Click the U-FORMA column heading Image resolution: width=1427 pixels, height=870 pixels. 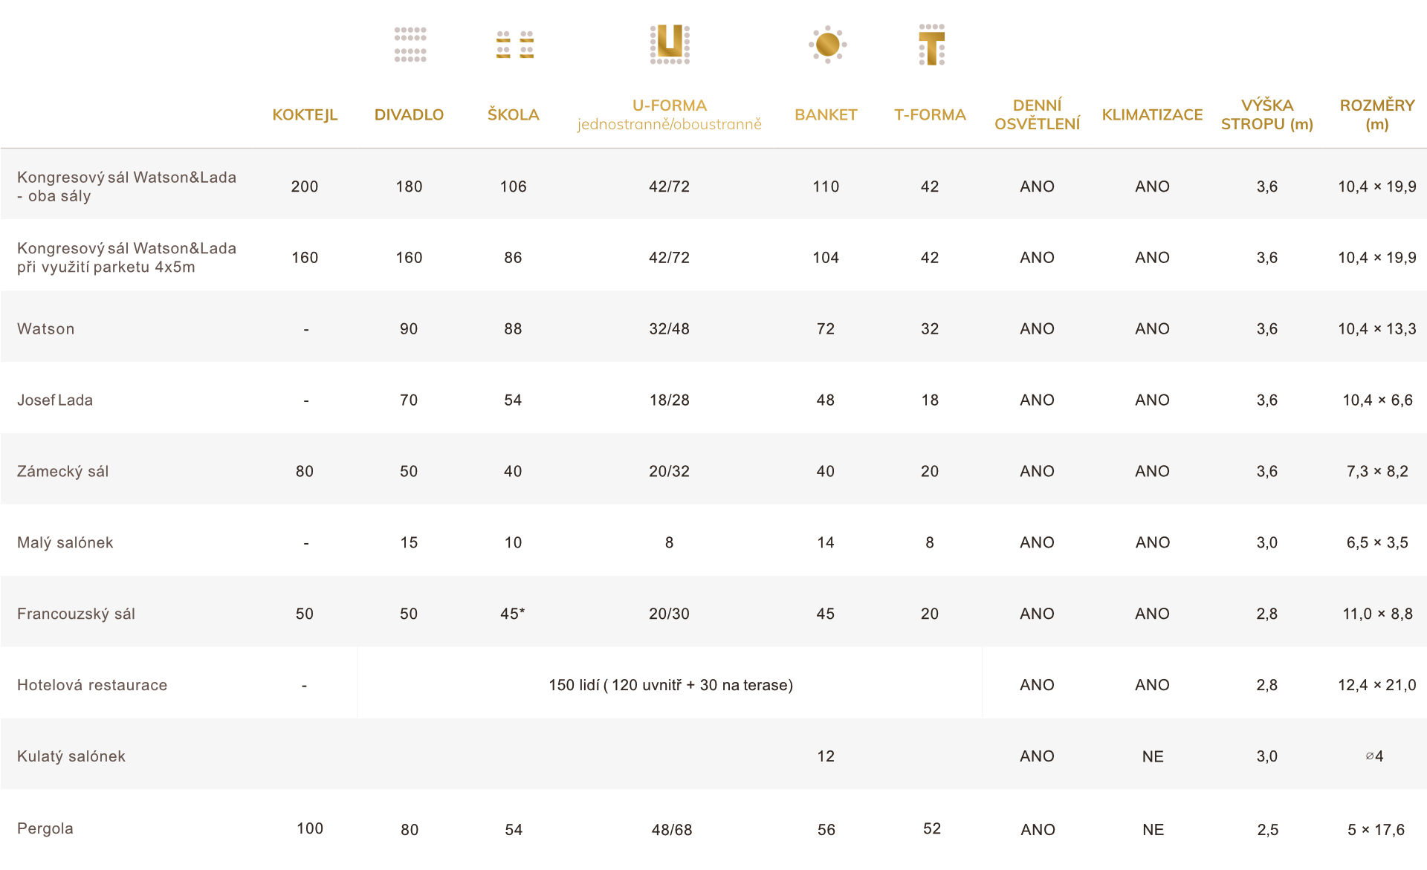click(669, 106)
